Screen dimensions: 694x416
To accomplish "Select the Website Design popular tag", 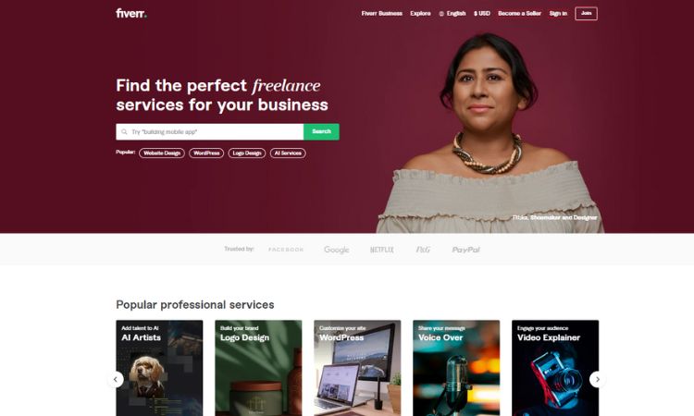I will [162, 153].
